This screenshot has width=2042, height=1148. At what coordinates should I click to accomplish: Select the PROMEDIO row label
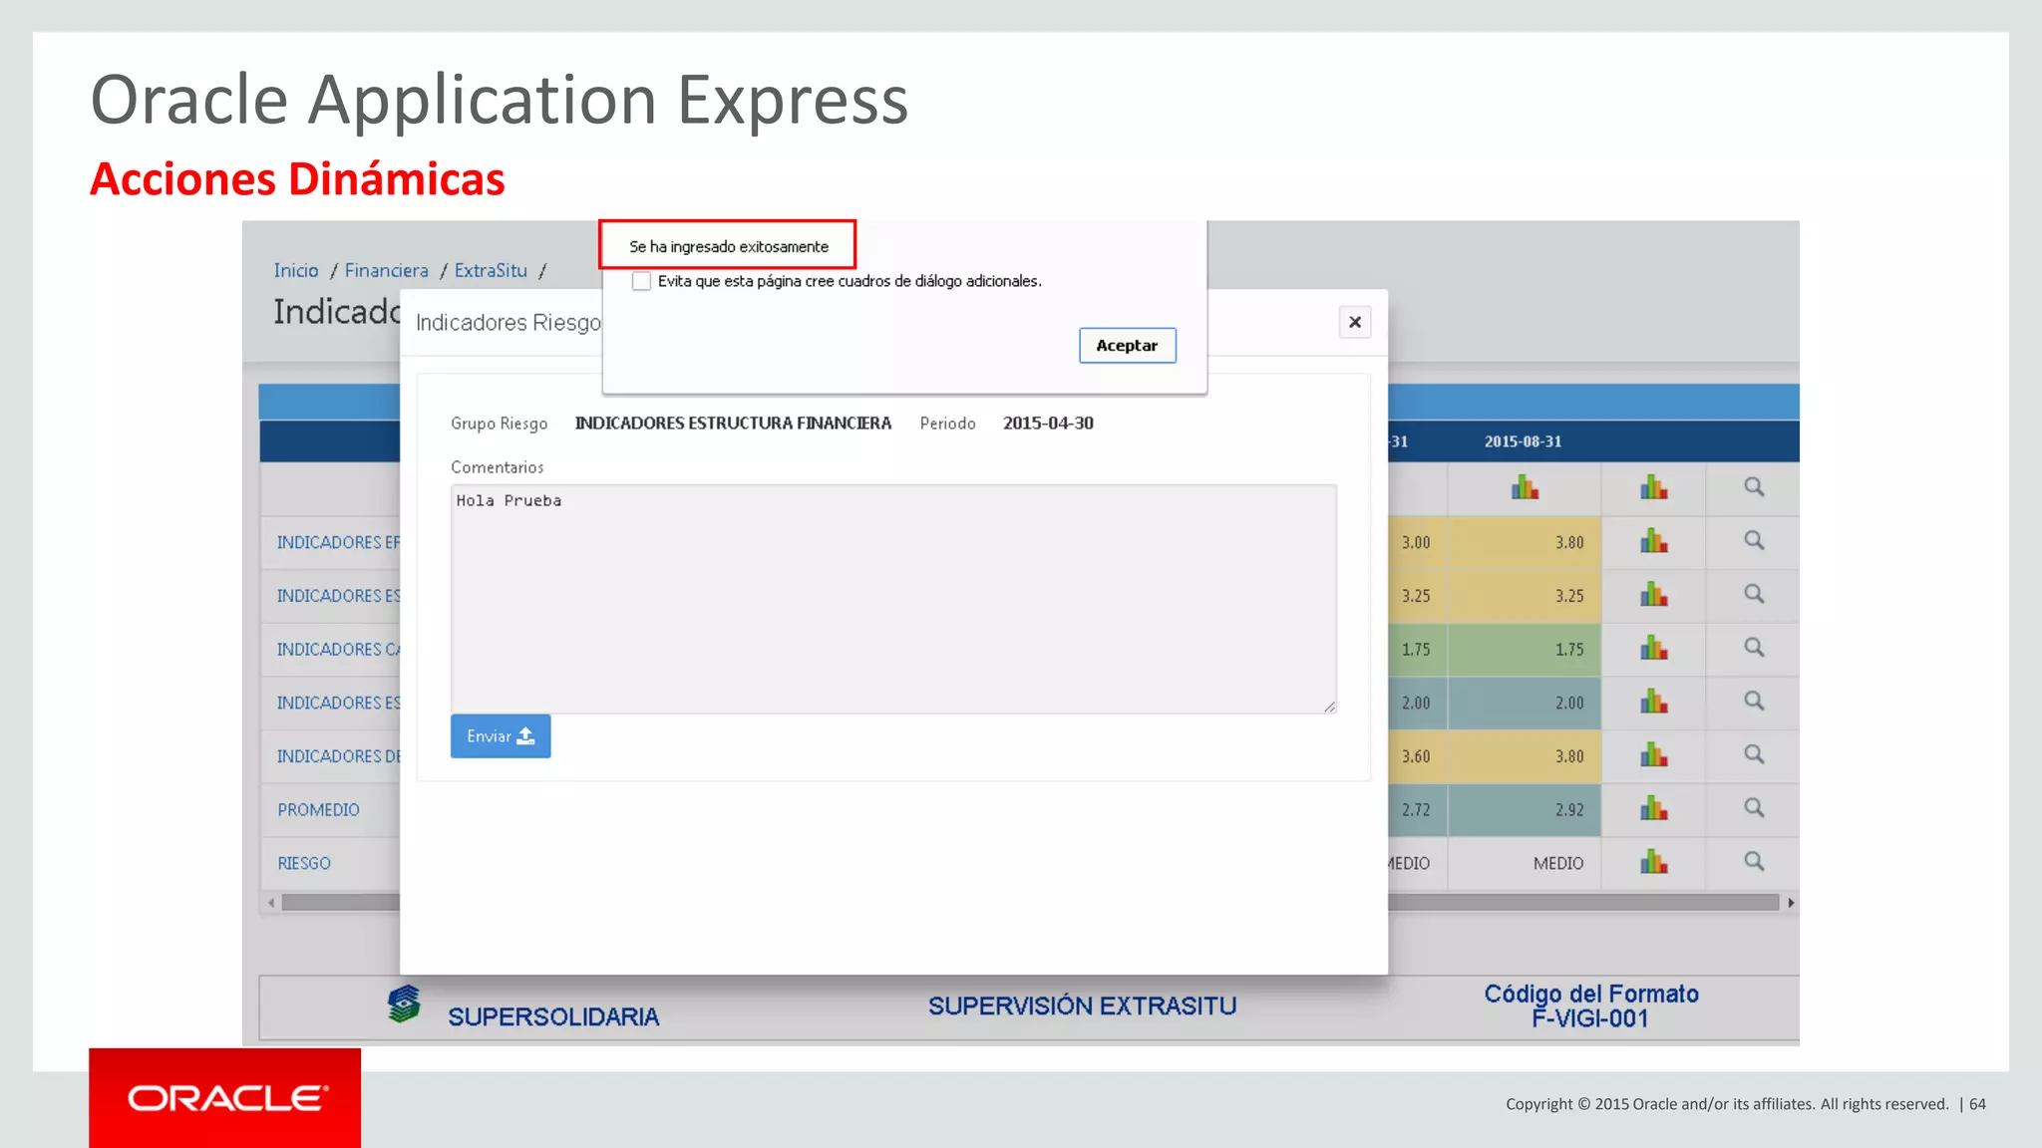point(319,810)
